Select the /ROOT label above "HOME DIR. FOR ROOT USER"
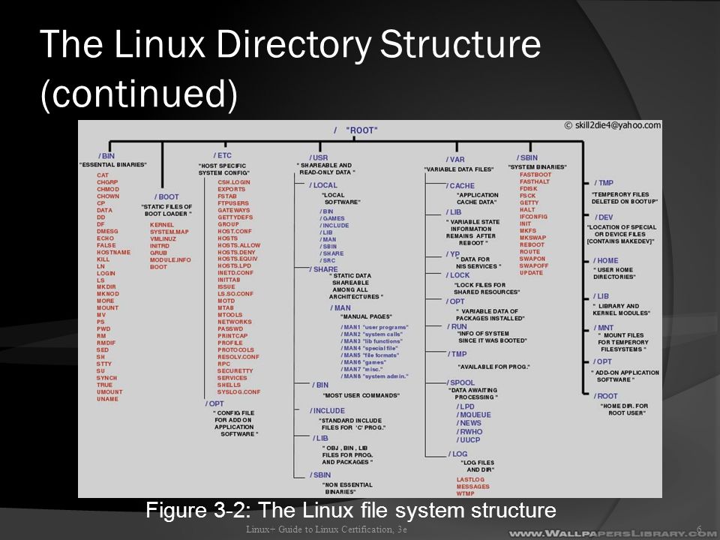The height and width of the screenshot is (540, 720). (605, 396)
